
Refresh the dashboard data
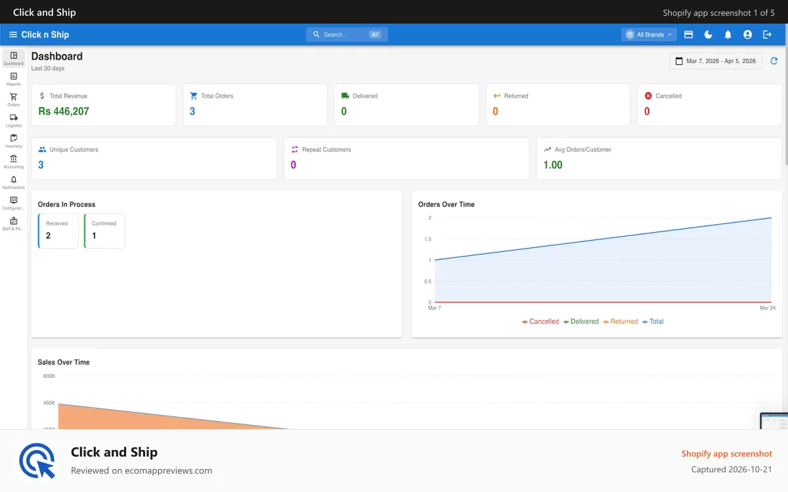click(774, 61)
